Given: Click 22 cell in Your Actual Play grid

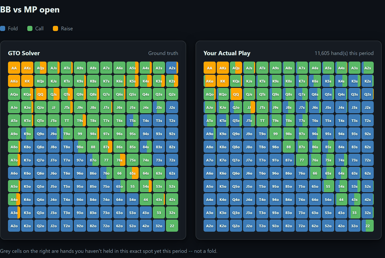Looking at the screenshot, I should [x=367, y=226].
